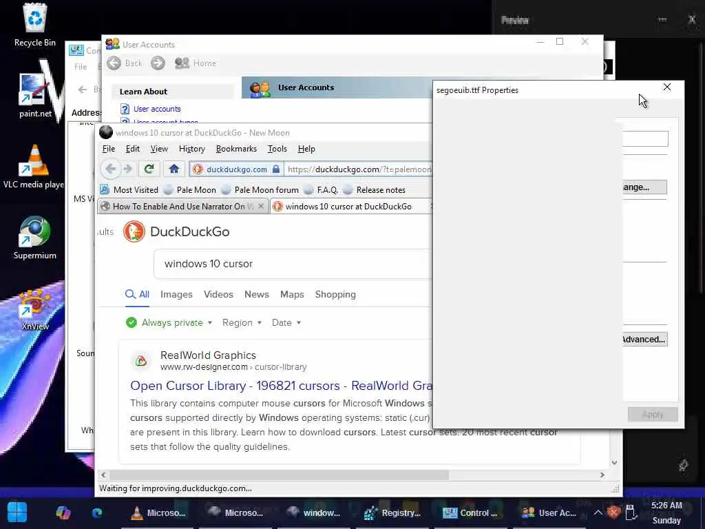
Task: Open the File menu in New Moon
Action: (x=108, y=149)
